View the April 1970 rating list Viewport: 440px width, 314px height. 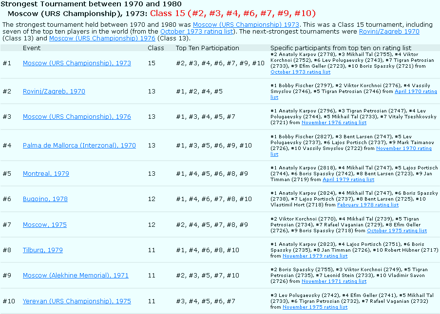(x=415, y=92)
